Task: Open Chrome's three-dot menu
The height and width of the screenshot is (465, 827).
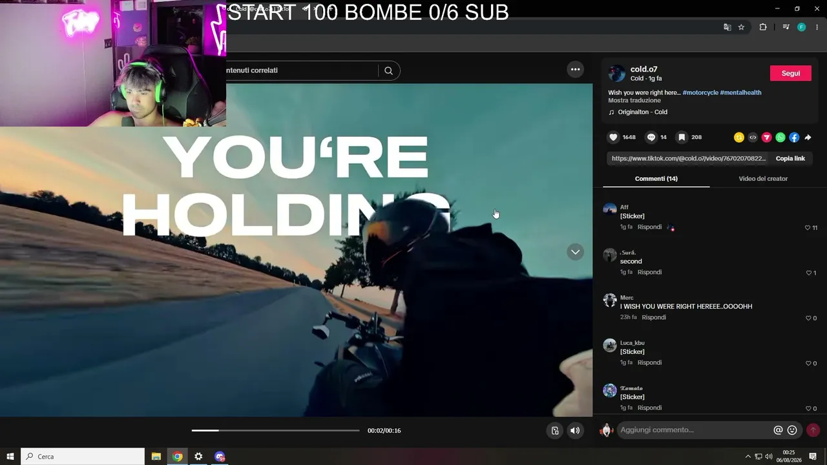Action: coord(817,27)
